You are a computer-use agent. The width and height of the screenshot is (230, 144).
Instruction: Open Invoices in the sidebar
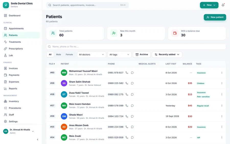[x=21, y=68]
